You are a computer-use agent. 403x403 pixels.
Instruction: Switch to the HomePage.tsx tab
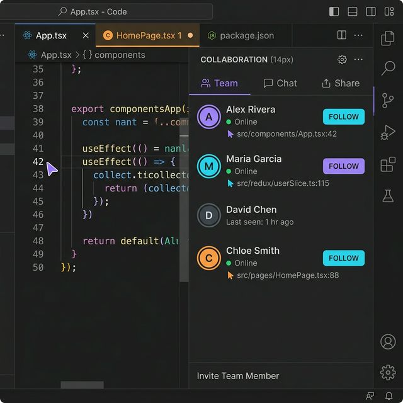tap(147, 35)
